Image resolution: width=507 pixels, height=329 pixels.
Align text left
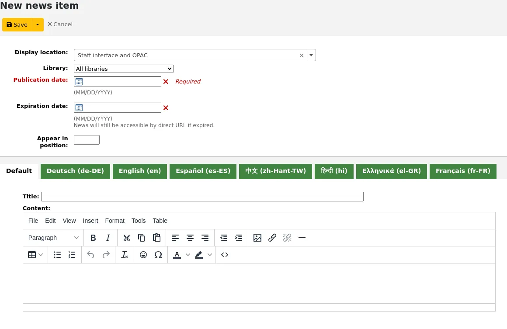(175, 238)
